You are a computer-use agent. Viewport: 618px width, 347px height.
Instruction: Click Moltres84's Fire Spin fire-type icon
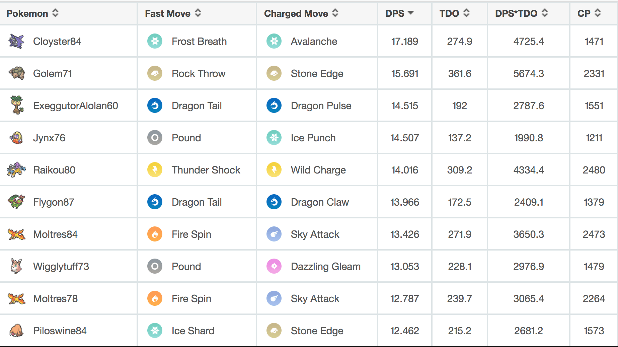155,234
